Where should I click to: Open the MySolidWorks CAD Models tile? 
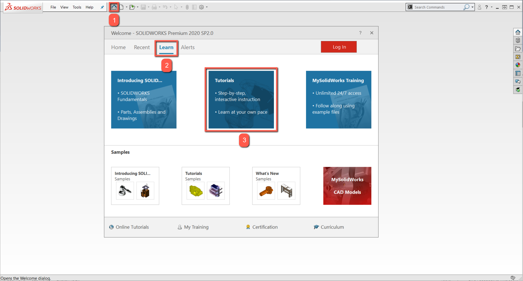pyautogui.click(x=347, y=186)
